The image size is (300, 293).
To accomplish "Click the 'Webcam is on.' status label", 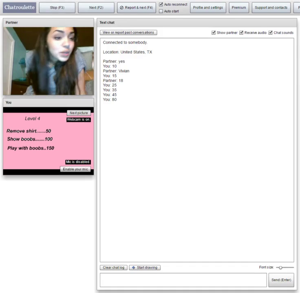I will [79, 120].
